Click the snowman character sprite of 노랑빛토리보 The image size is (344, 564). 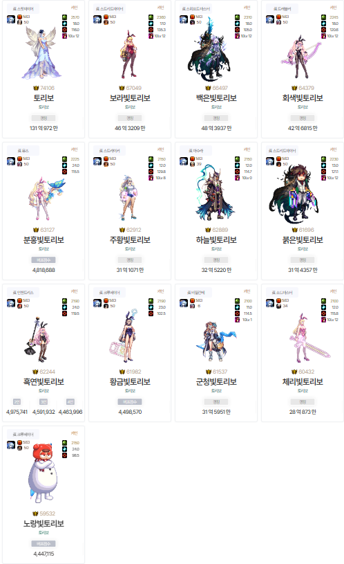[x=44, y=473]
